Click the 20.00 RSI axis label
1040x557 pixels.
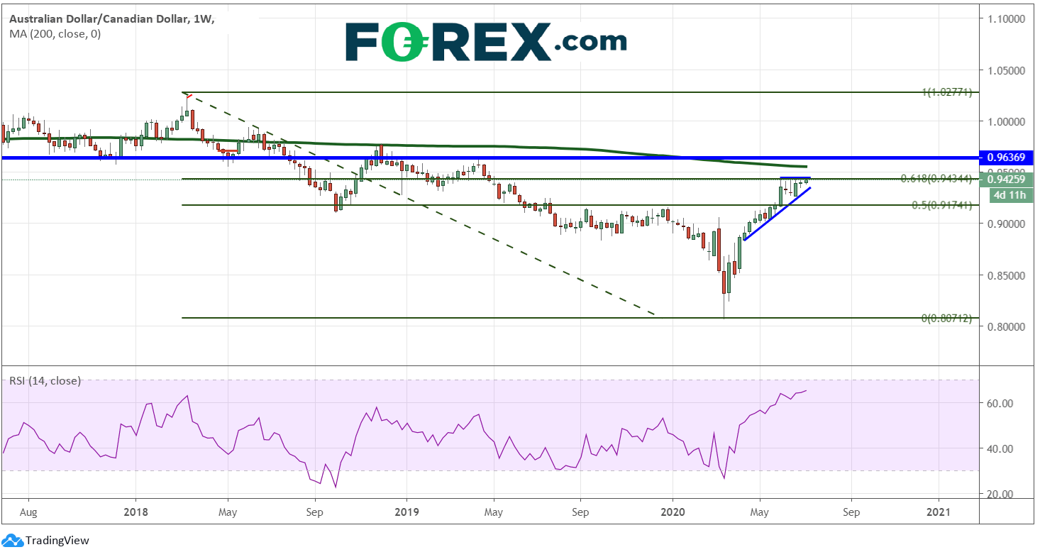click(x=999, y=494)
